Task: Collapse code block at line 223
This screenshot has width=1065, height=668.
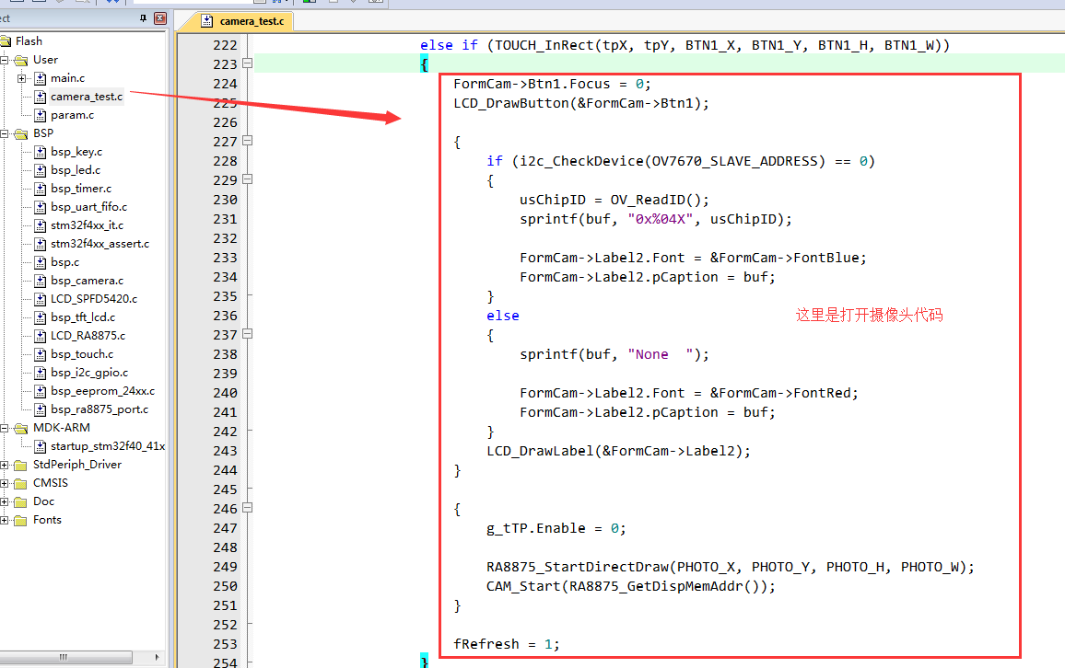Action: coord(247,63)
